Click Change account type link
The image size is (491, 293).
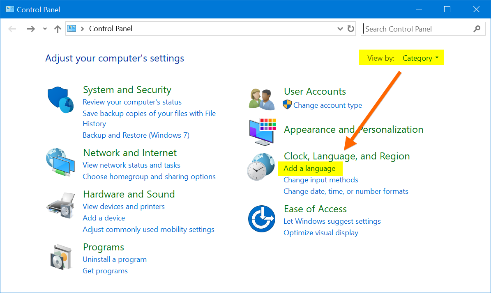click(327, 105)
